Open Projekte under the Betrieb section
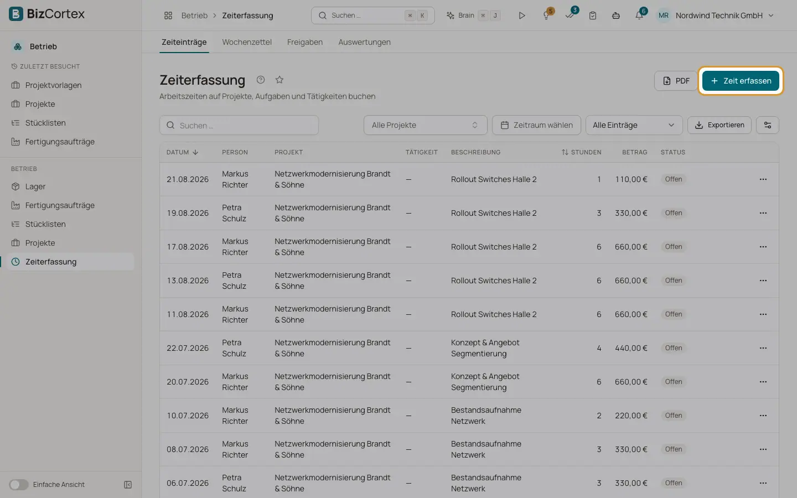Screen dimensions: 797x498 pos(40,243)
